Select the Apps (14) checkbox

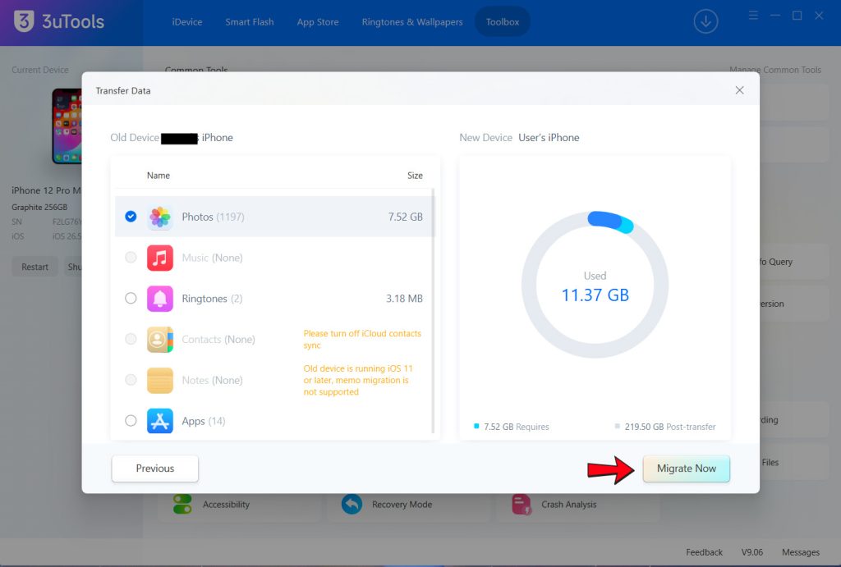(131, 421)
